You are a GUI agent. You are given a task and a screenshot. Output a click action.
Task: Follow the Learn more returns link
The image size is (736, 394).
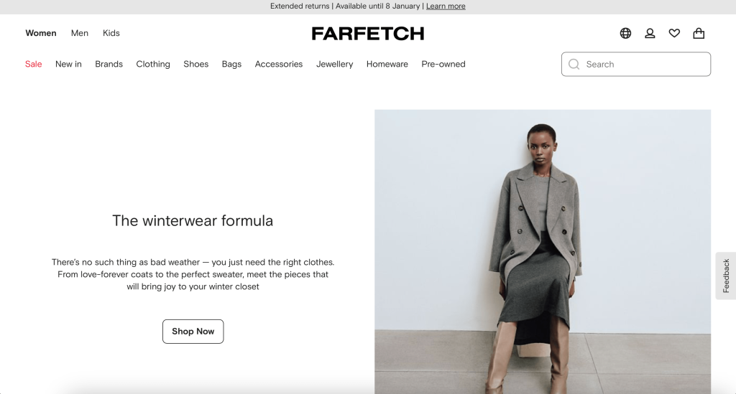pyautogui.click(x=446, y=6)
